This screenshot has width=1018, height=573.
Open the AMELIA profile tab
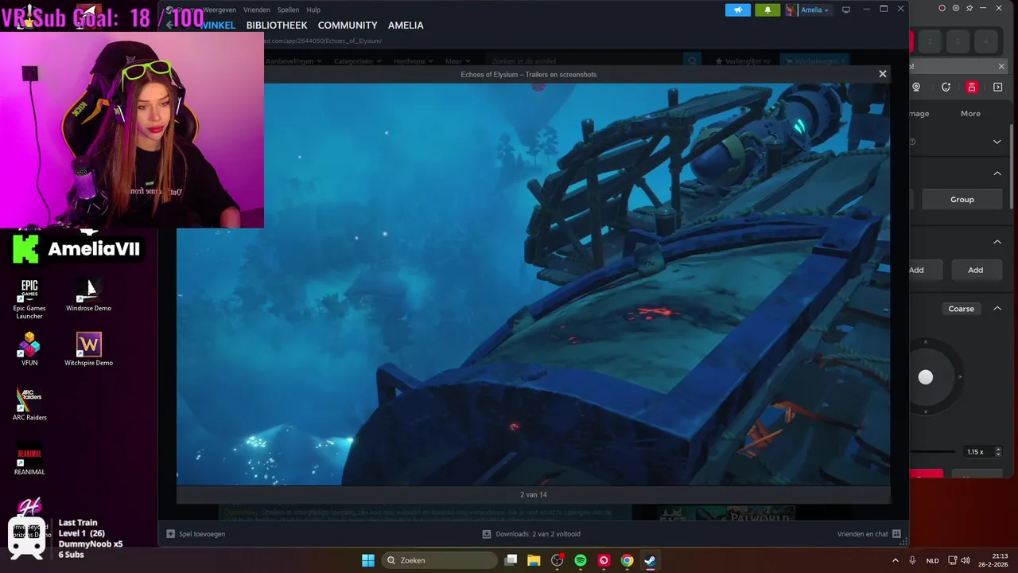coord(406,25)
